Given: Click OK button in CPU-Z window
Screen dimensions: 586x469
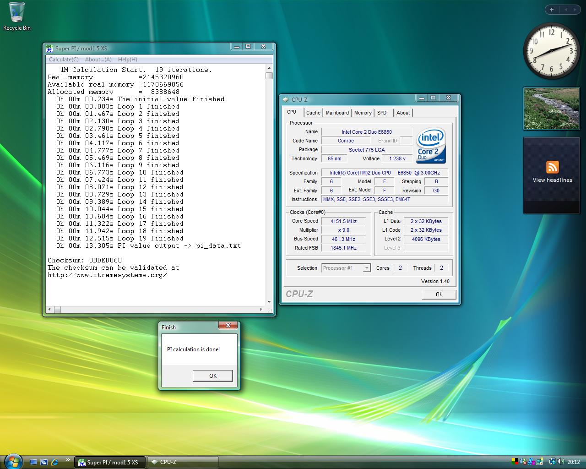Looking at the screenshot, I should [439, 294].
